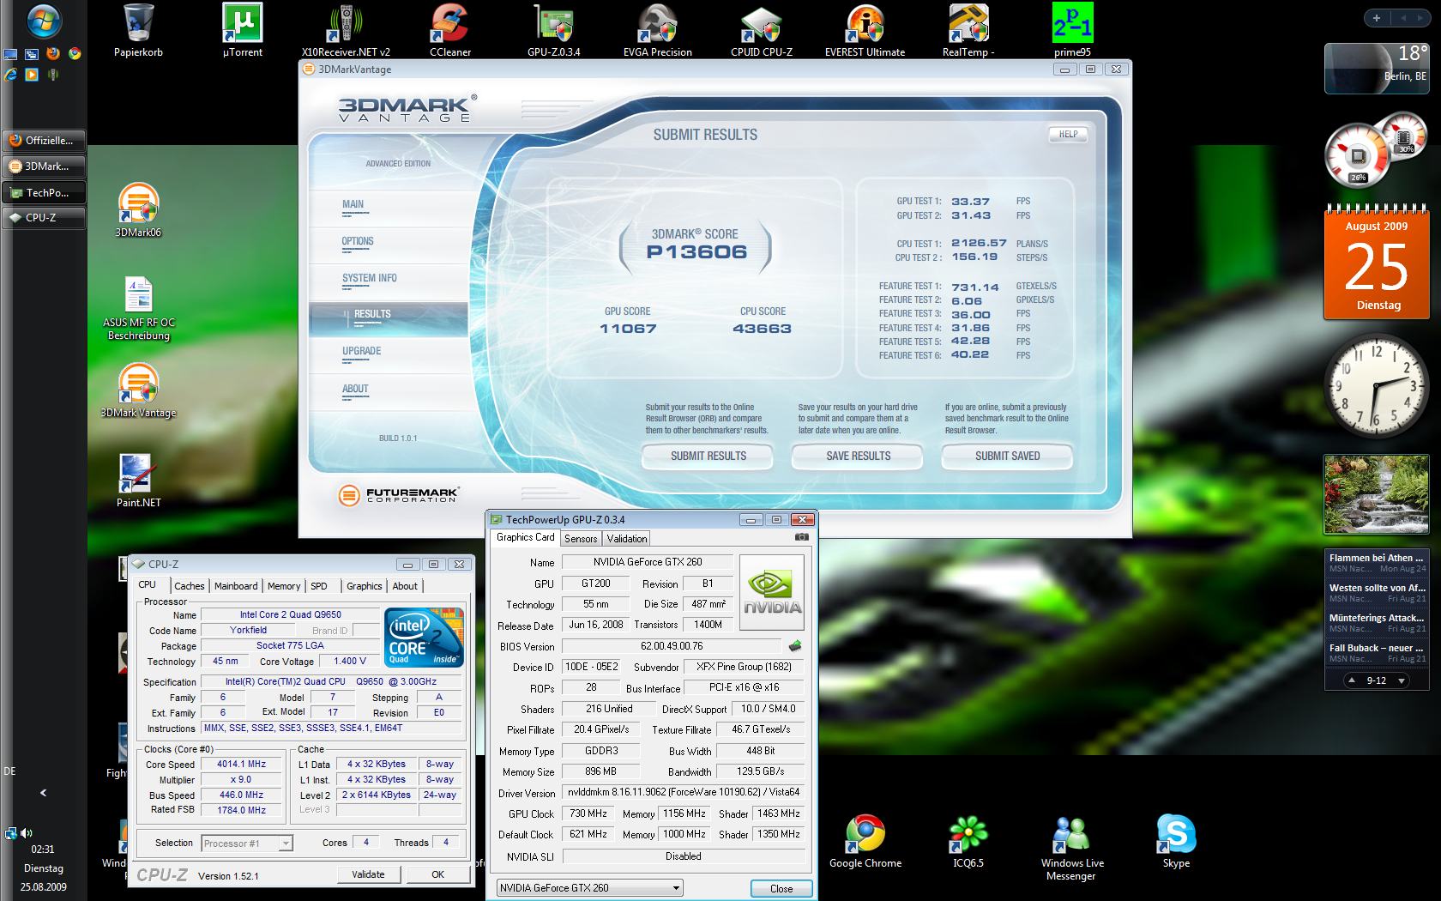The image size is (1441, 901).
Task: Expand hidden tray icons with the arrow
Action: pos(43,793)
